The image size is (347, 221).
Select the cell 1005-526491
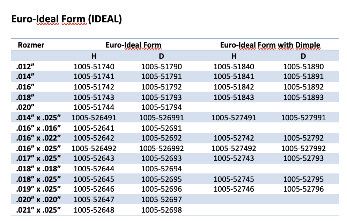(x=94, y=117)
